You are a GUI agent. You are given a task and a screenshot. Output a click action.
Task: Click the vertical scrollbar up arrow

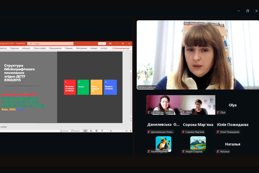(x=131, y=52)
